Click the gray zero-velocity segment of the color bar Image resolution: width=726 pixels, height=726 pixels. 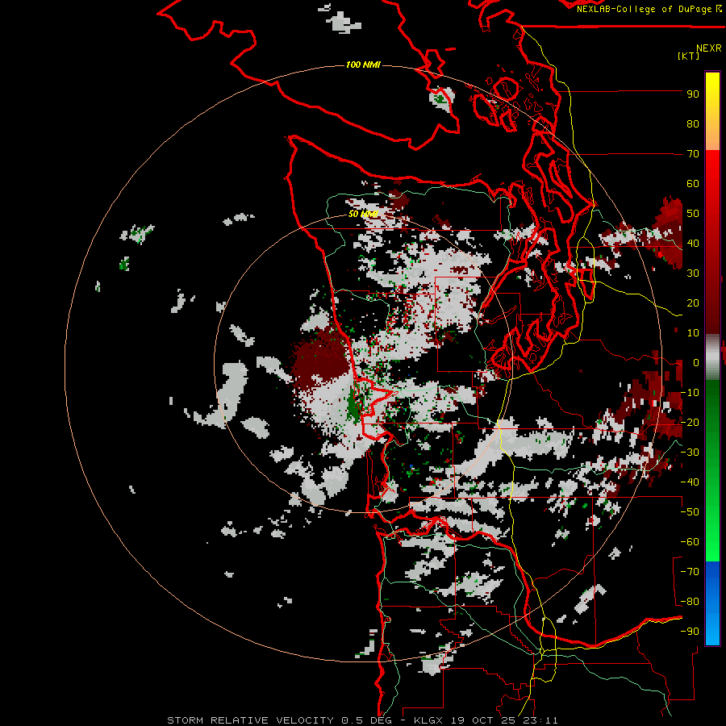click(x=712, y=357)
